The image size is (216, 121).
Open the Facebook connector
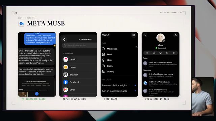(80, 82)
